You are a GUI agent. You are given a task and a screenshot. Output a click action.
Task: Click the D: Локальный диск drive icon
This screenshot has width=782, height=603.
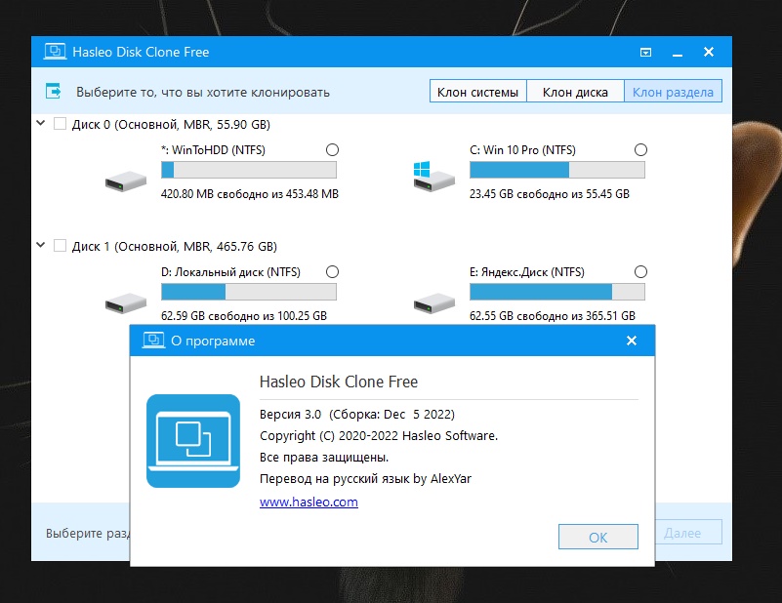pyautogui.click(x=126, y=303)
